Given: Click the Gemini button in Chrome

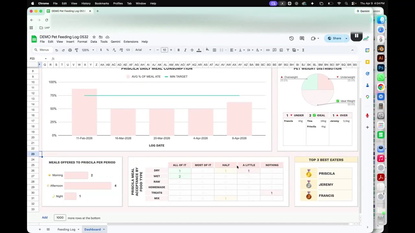Looking at the screenshot, I should (363, 11).
